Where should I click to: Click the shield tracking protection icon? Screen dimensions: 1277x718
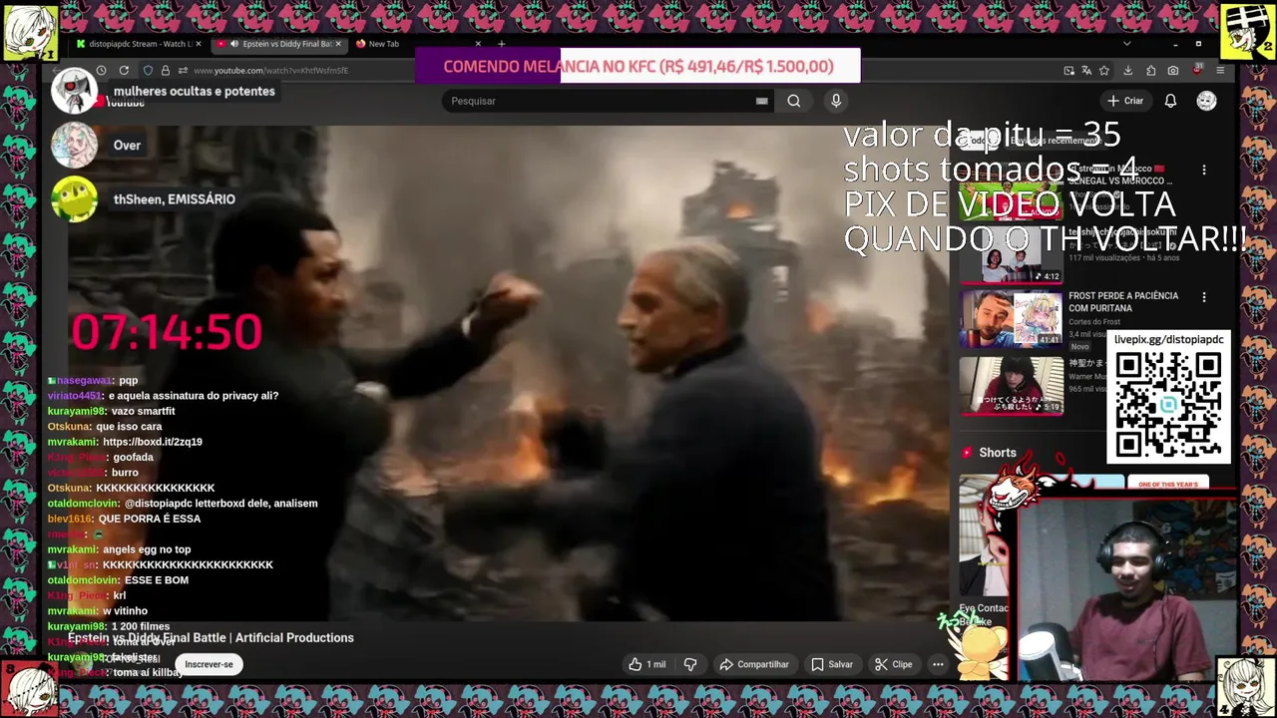pos(148,71)
